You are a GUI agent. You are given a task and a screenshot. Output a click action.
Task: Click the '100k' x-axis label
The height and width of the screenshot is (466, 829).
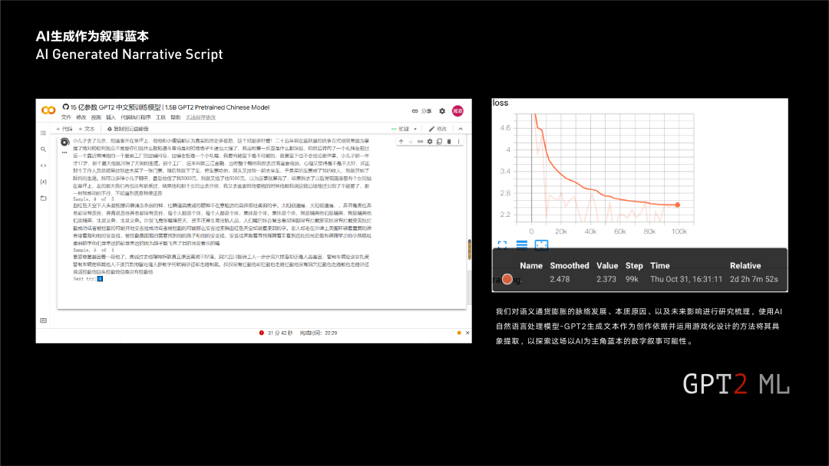coord(679,231)
